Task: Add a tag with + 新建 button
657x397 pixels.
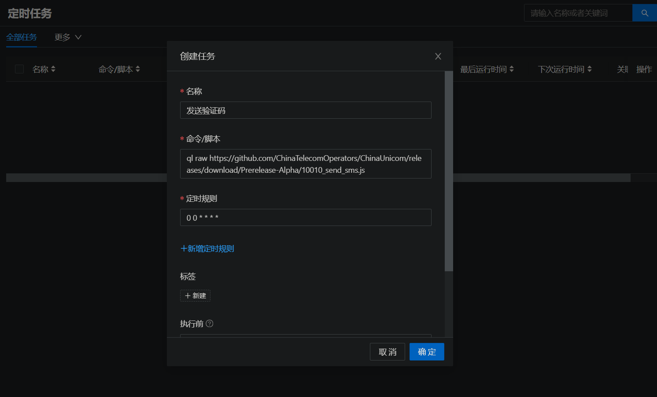Action: pyautogui.click(x=195, y=295)
